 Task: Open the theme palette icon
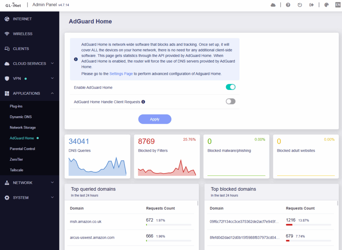tap(326, 5)
